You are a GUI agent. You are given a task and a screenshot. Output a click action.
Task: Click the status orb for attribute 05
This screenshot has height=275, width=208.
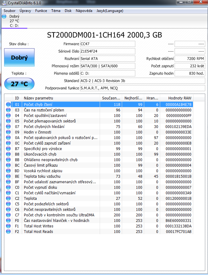point(8,121)
